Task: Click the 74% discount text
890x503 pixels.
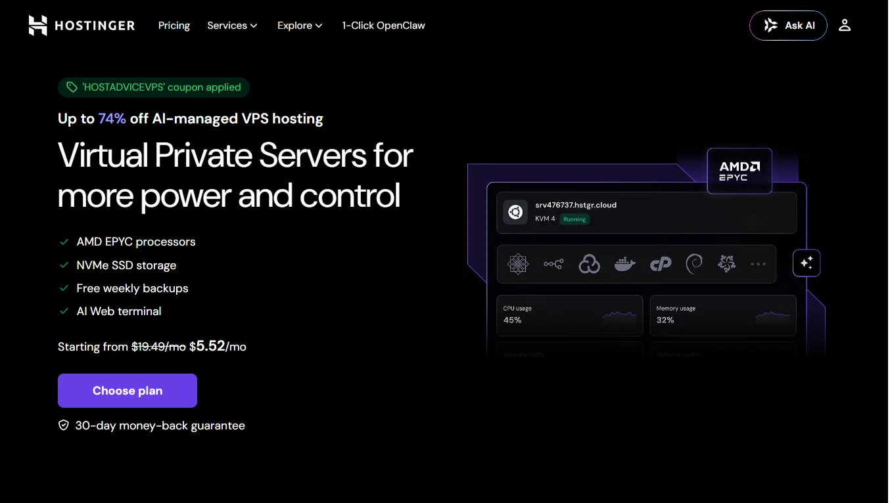Action: 112,119
